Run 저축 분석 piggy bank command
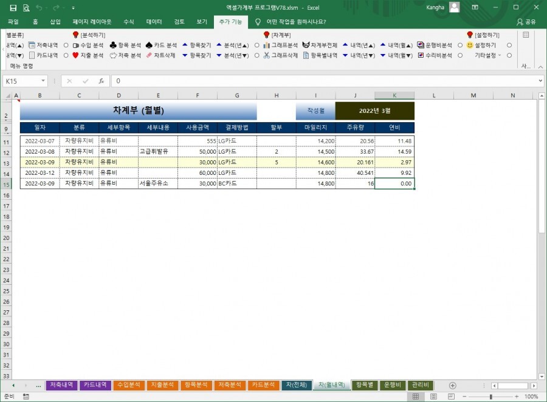 [x=125, y=55]
